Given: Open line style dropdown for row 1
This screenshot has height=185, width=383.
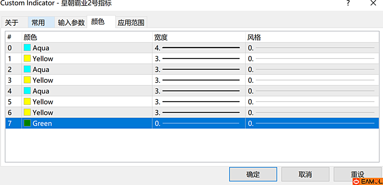Looking at the screenshot, I should (x=312, y=59).
